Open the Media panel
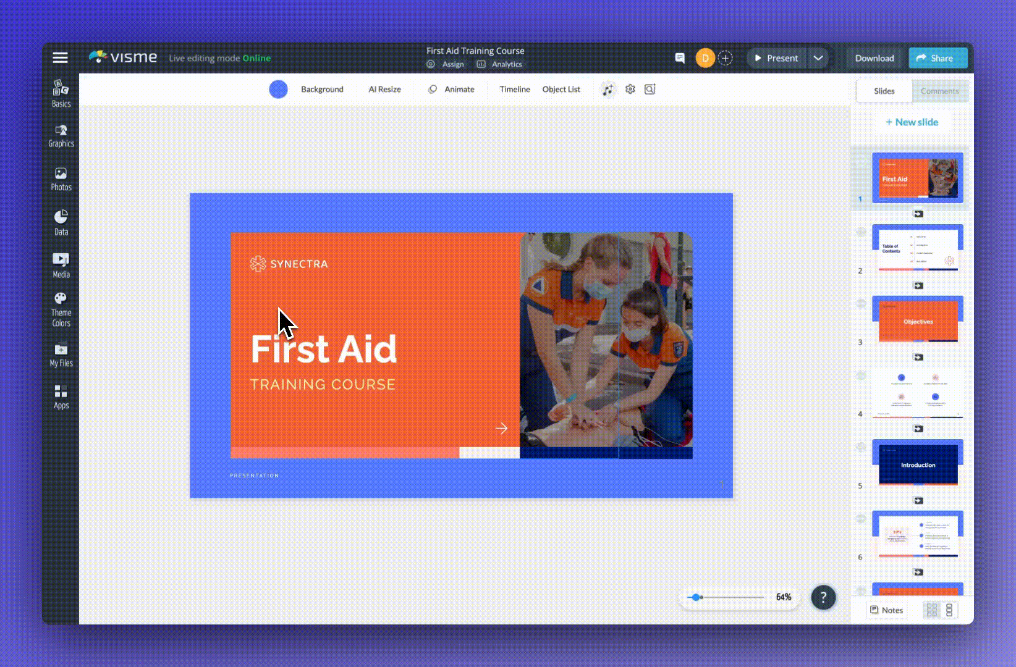1016x667 pixels. click(61, 264)
